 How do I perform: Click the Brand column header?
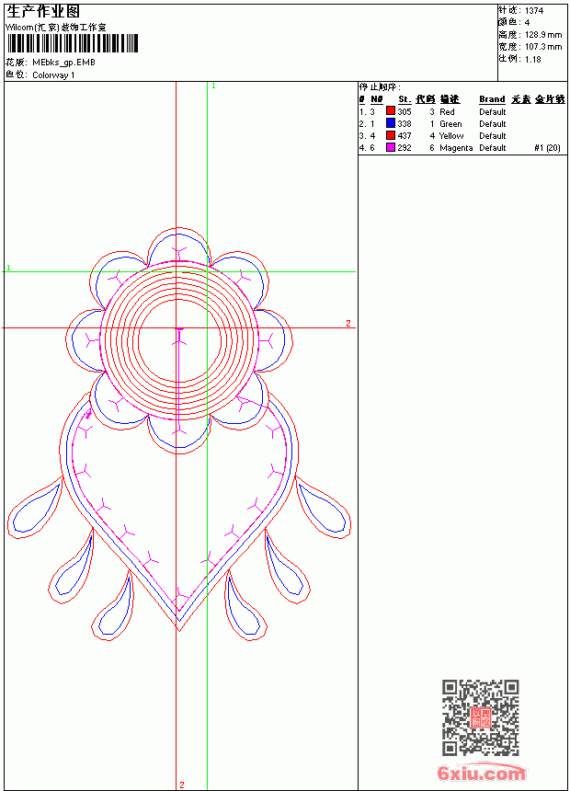click(492, 99)
